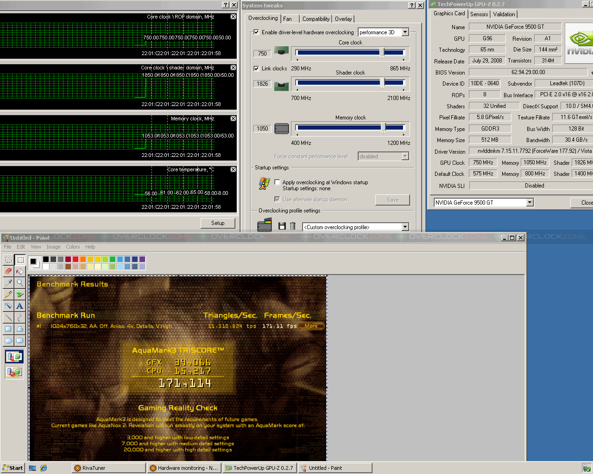Viewport: 593px width, 474px height.
Task: Select the Free-Form Select tool in Paint
Action: 8,260
